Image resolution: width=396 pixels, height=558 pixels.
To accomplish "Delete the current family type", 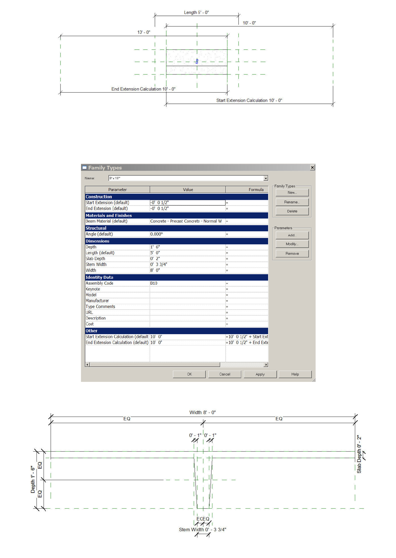I will click(x=292, y=211).
